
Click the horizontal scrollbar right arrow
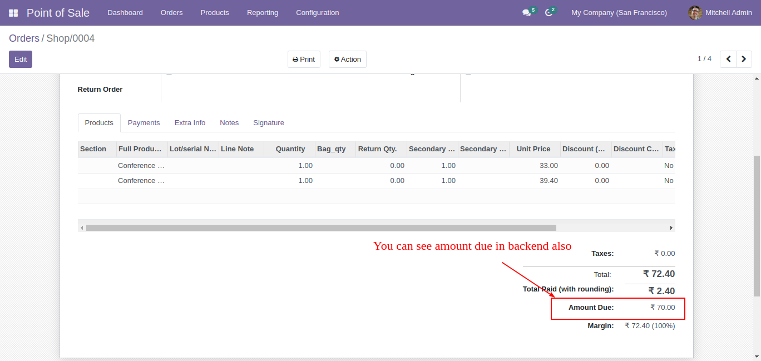tap(671, 228)
